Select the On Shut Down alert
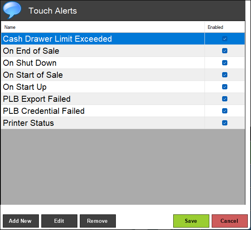The width and height of the screenshot is (251, 230). tap(123, 63)
